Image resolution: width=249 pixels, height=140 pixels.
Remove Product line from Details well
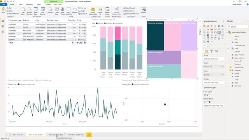[x=223, y=67]
